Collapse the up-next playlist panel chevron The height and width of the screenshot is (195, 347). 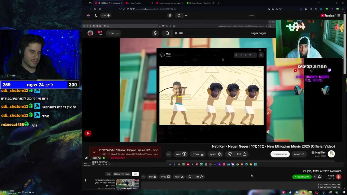tap(94, 152)
